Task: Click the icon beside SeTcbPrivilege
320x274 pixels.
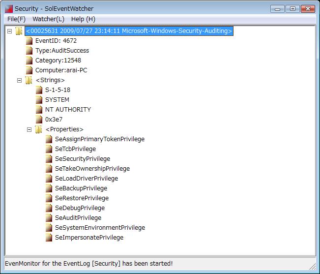Action: (x=49, y=149)
